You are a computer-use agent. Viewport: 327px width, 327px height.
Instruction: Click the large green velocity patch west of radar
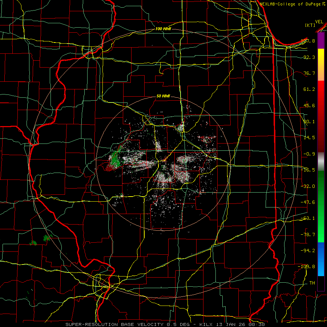pos(114,158)
